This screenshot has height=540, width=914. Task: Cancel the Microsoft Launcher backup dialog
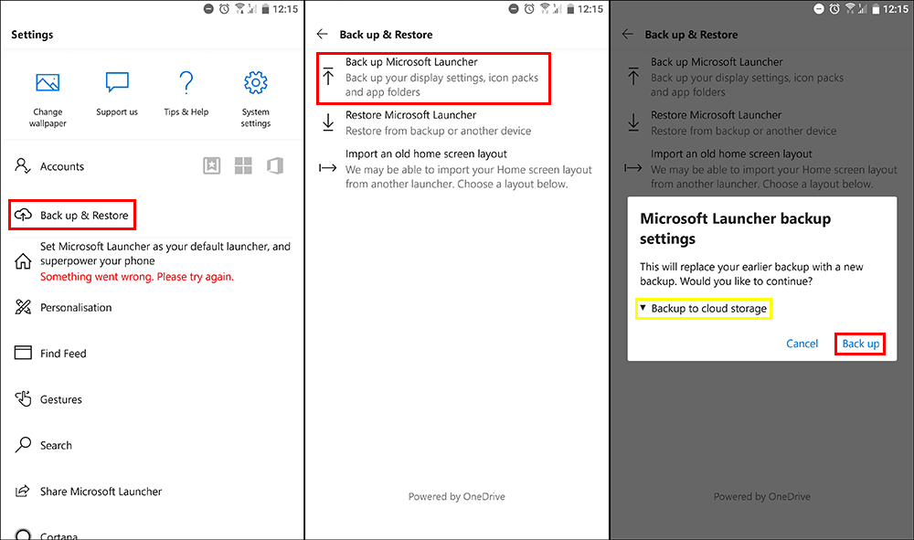click(802, 344)
